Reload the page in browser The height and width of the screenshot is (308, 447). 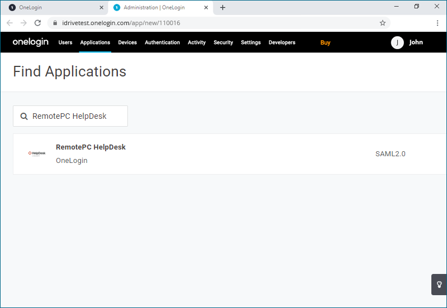37,23
